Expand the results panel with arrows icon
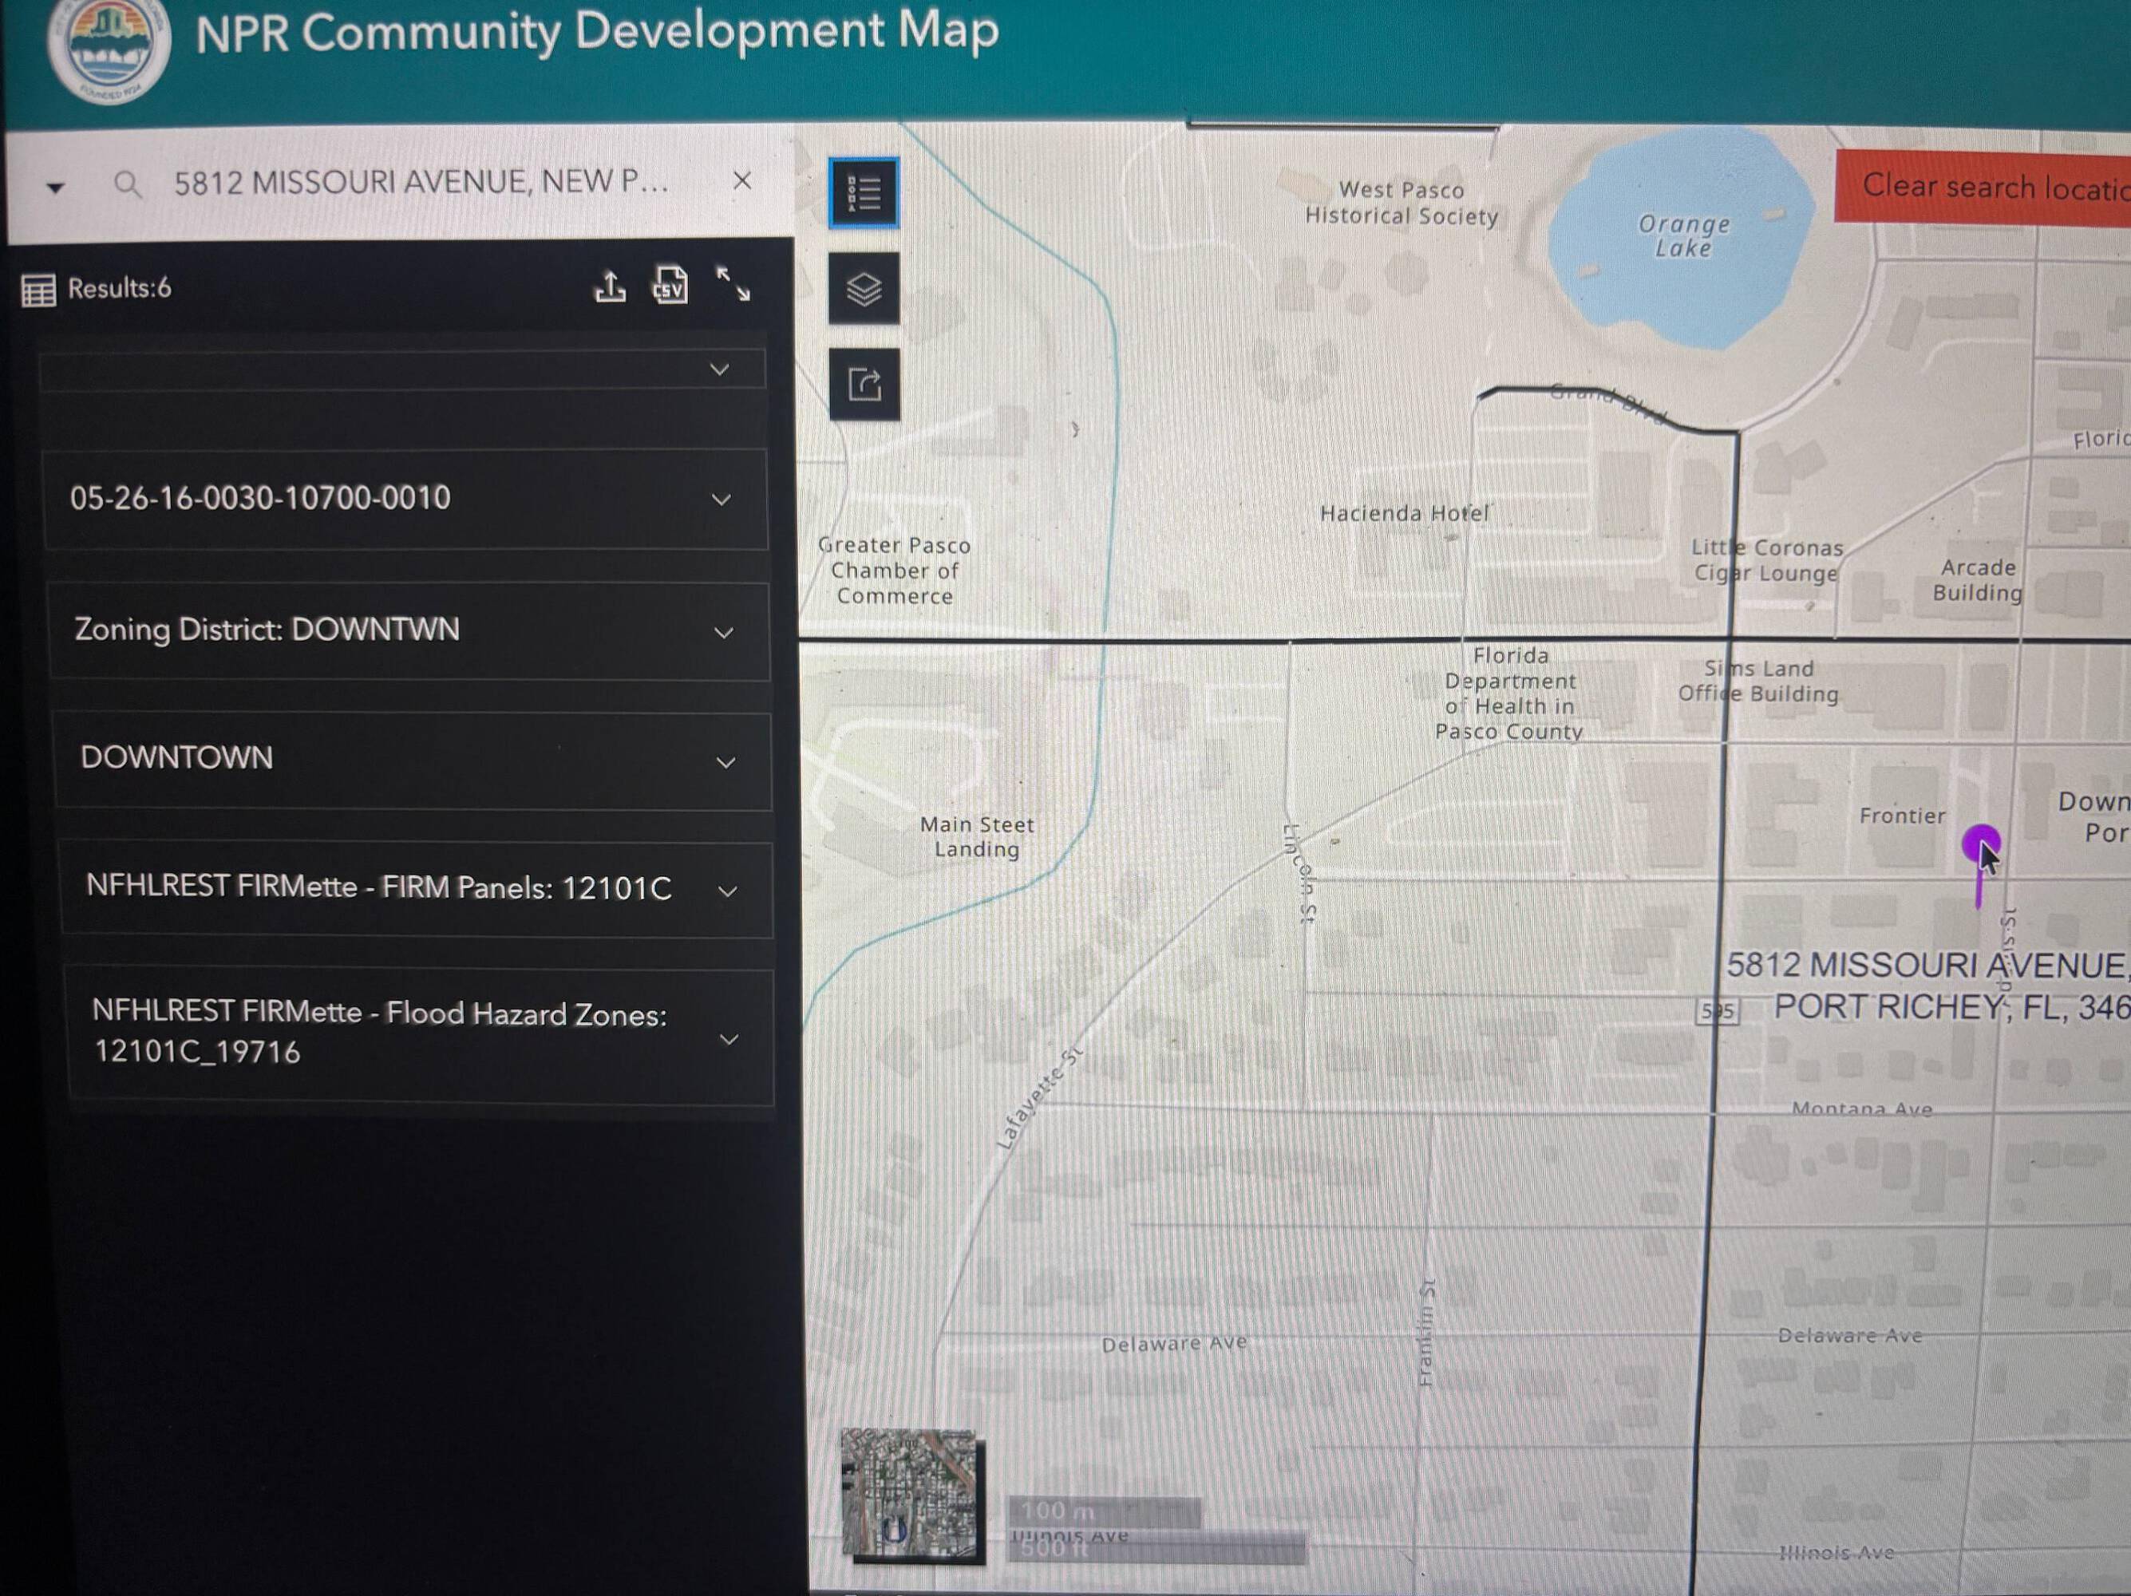This screenshot has height=1596, width=2131. [x=733, y=284]
